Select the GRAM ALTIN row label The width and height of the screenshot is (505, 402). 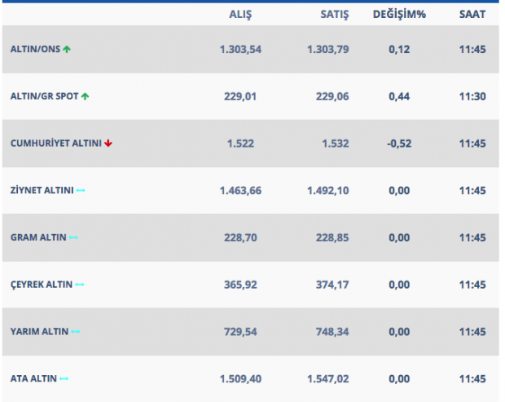[x=37, y=237]
